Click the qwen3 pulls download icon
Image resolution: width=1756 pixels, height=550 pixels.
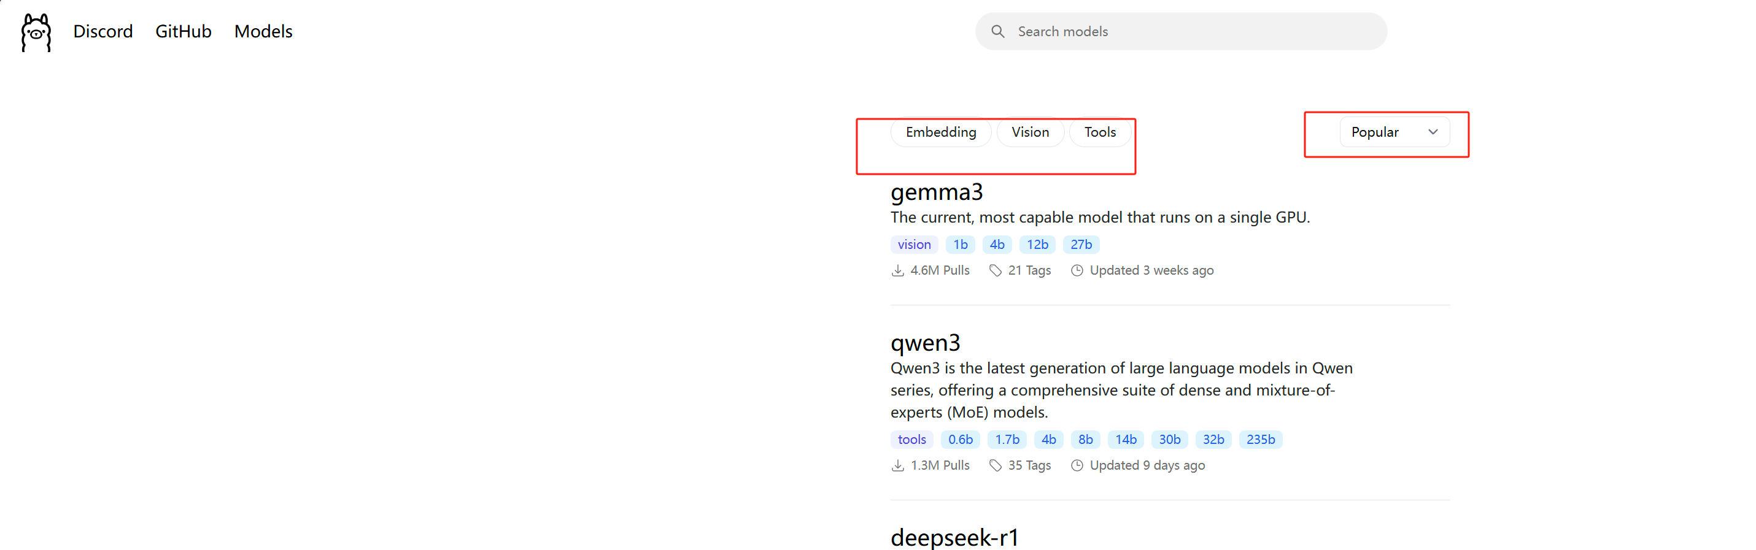[898, 465]
